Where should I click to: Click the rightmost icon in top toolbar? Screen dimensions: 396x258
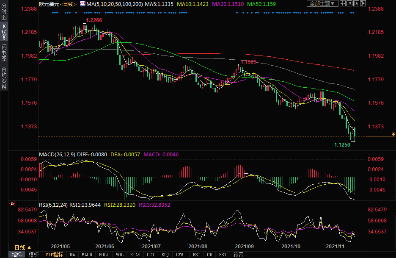[362, 3]
